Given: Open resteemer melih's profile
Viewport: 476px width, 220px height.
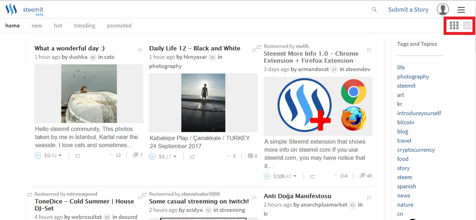Looking at the screenshot, I should [x=302, y=46].
